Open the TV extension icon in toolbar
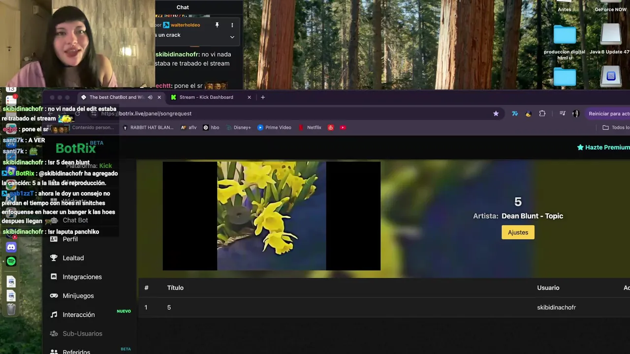The height and width of the screenshot is (354, 630). (515, 114)
